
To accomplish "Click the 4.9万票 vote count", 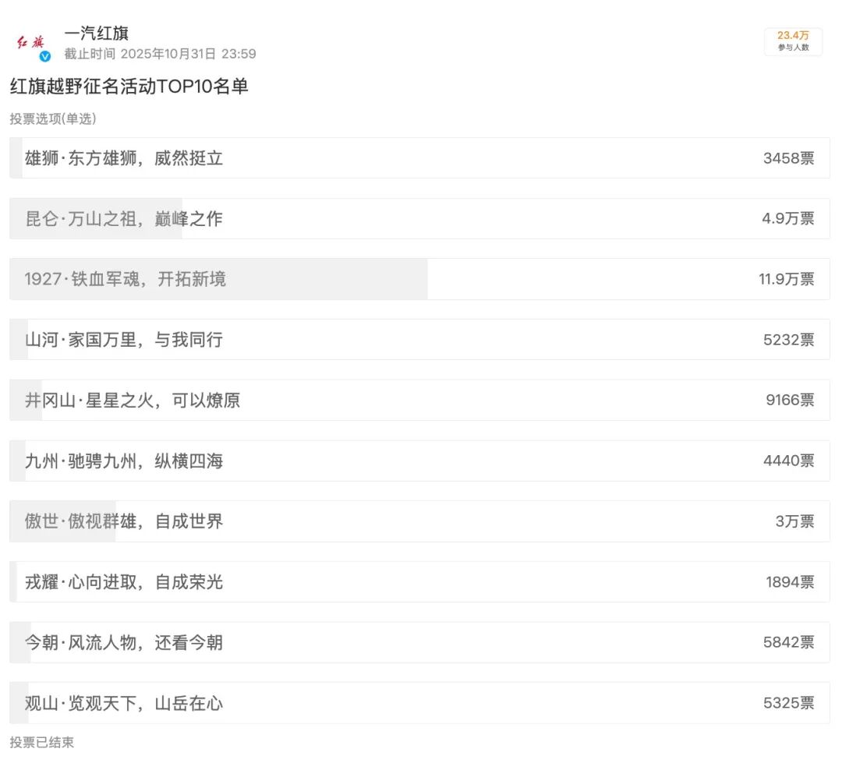I will (x=787, y=218).
